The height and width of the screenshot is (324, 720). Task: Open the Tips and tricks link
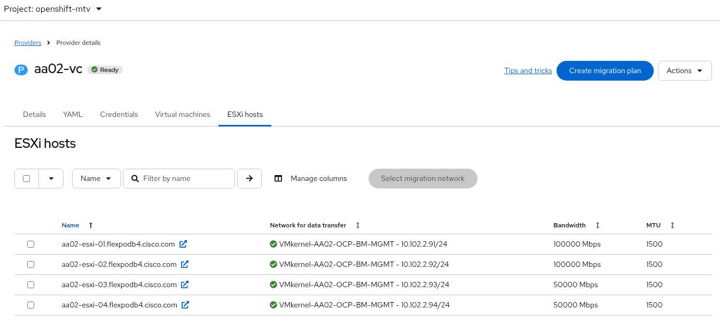coord(528,70)
